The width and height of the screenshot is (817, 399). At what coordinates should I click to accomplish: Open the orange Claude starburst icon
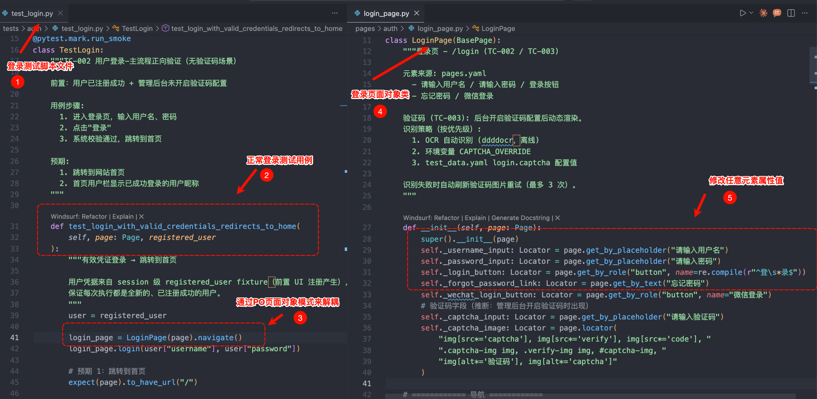(x=763, y=13)
